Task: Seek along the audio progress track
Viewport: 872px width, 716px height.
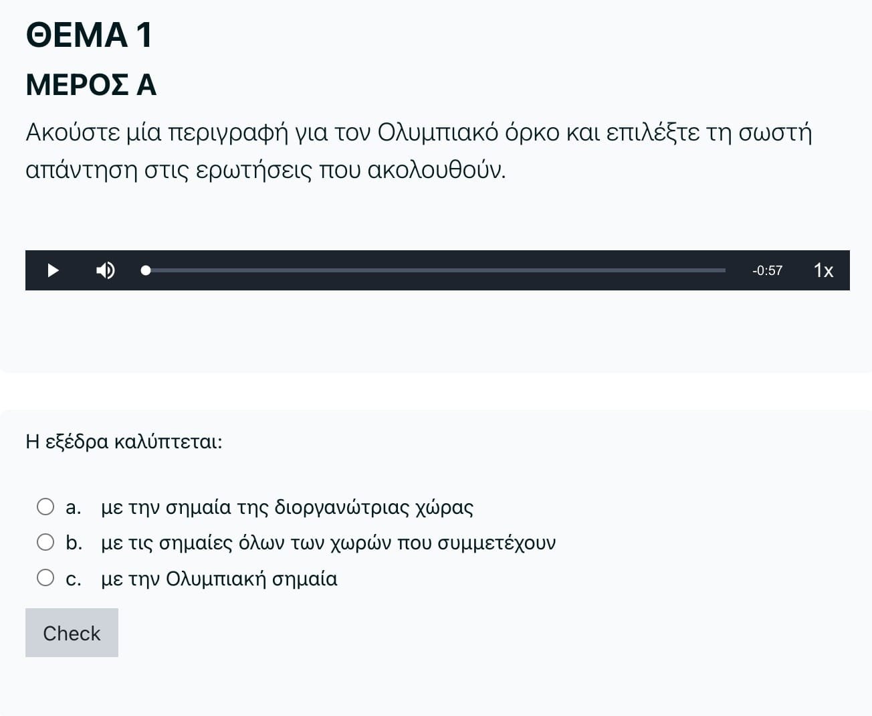Action: [x=435, y=270]
